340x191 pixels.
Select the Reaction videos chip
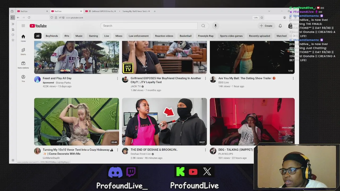[x=164, y=36]
